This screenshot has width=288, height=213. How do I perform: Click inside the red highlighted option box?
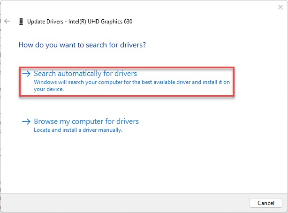point(127,82)
